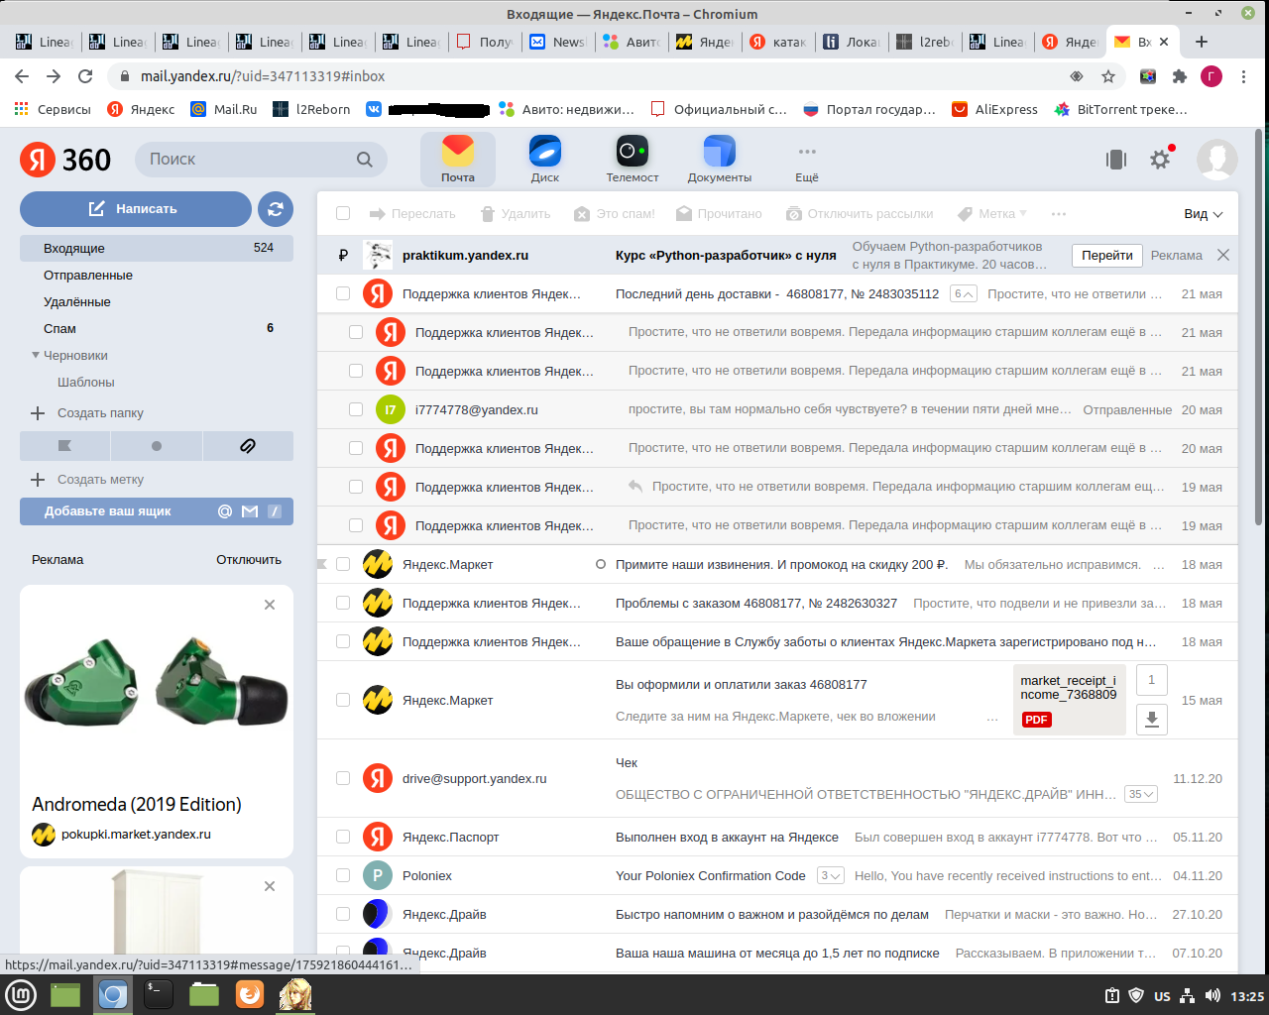Bookmark this page with the star icon
Image resolution: width=1269 pixels, height=1015 pixels.
[x=1108, y=76]
